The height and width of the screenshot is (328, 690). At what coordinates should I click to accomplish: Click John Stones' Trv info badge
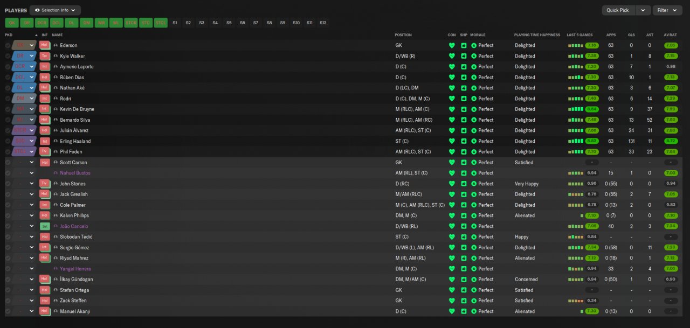(x=45, y=184)
